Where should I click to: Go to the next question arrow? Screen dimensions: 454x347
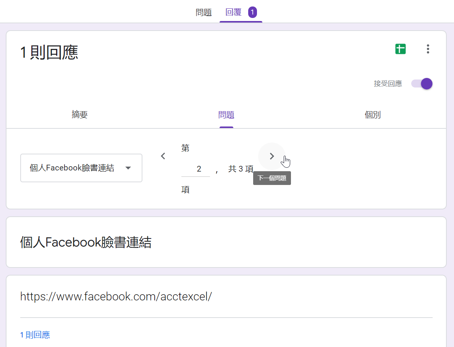click(271, 156)
